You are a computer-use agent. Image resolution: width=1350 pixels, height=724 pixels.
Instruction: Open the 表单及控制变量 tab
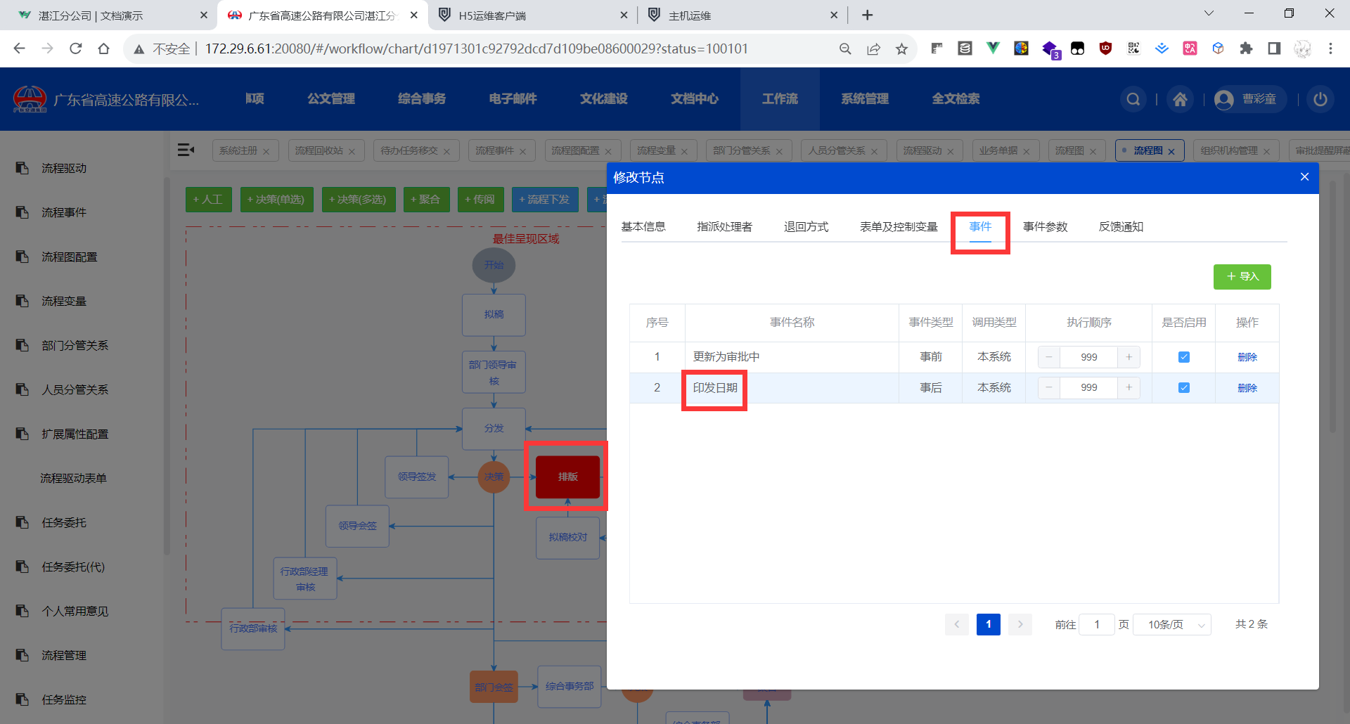(x=899, y=226)
